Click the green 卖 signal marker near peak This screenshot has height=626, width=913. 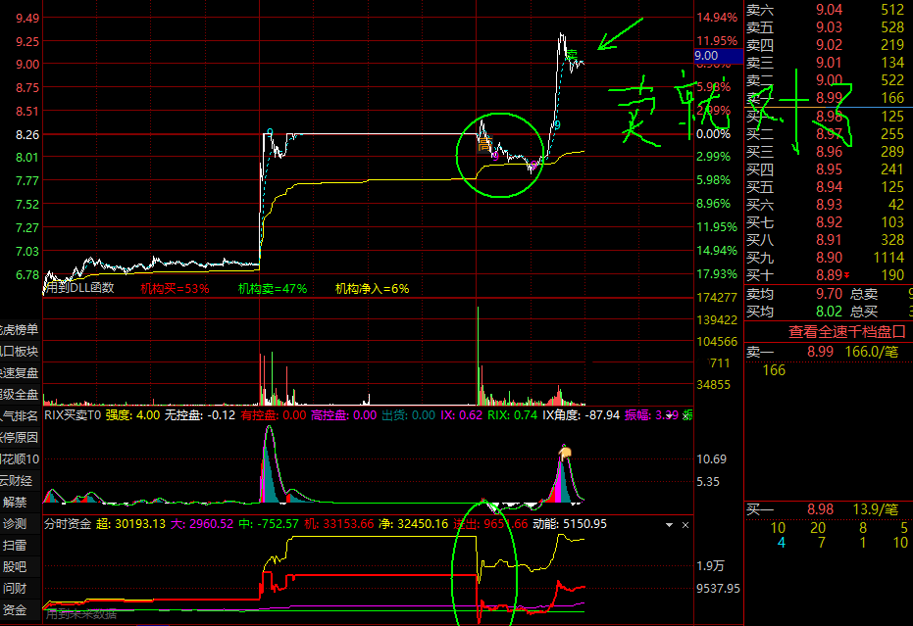click(x=572, y=55)
